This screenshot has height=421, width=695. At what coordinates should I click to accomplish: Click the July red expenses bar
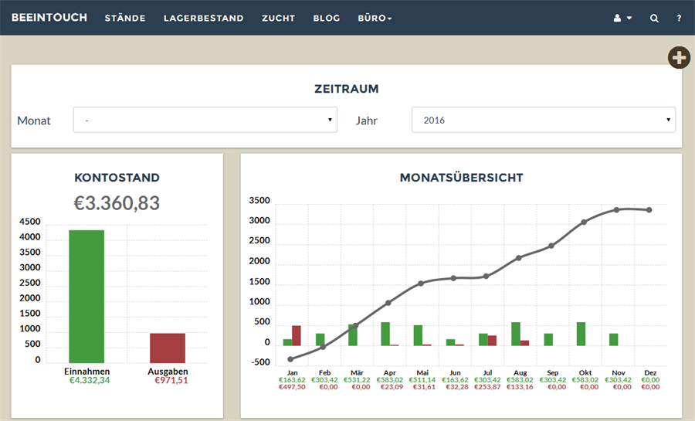click(x=492, y=341)
